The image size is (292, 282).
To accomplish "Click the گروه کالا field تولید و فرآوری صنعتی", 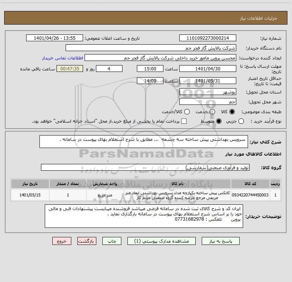I will 145,167.
